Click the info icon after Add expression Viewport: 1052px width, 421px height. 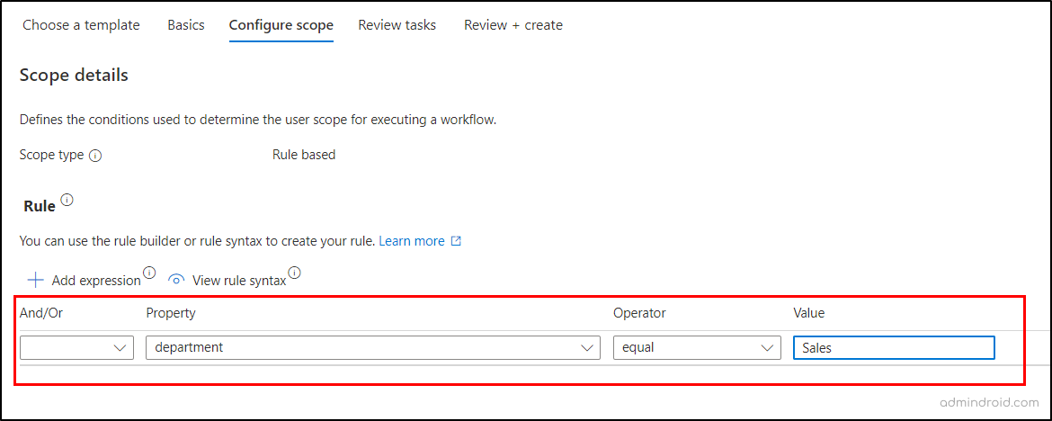(x=149, y=273)
